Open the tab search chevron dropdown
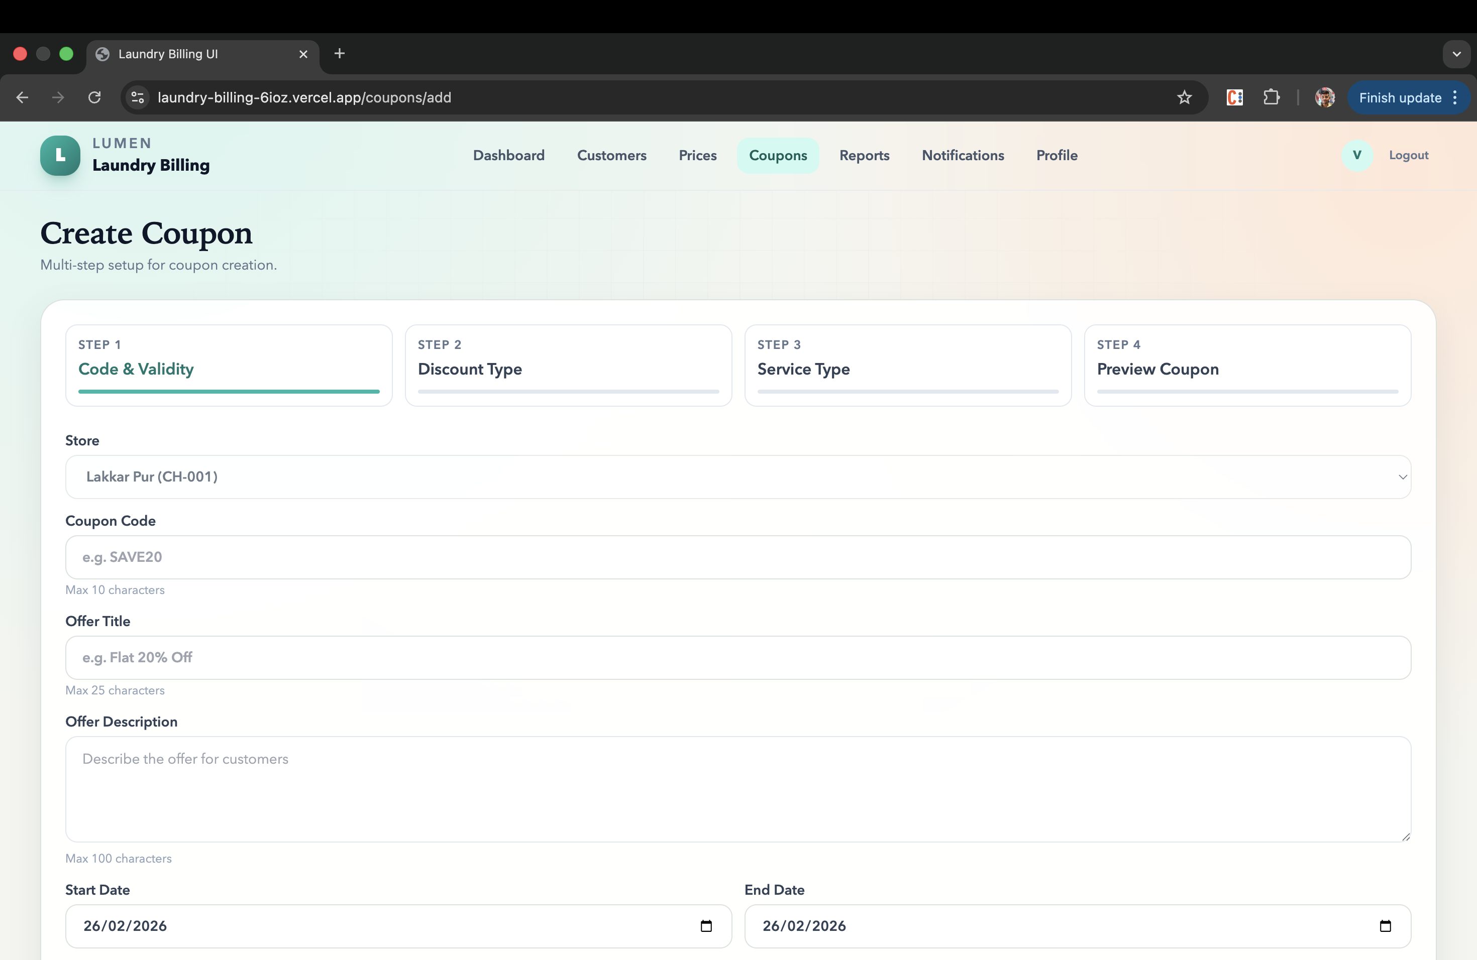Image resolution: width=1477 pixels, height=960 pixels. point(1456,54)
